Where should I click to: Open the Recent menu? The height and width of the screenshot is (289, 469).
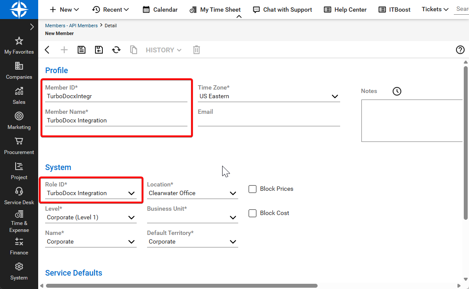pyautogui.click(x=110, y=10)
